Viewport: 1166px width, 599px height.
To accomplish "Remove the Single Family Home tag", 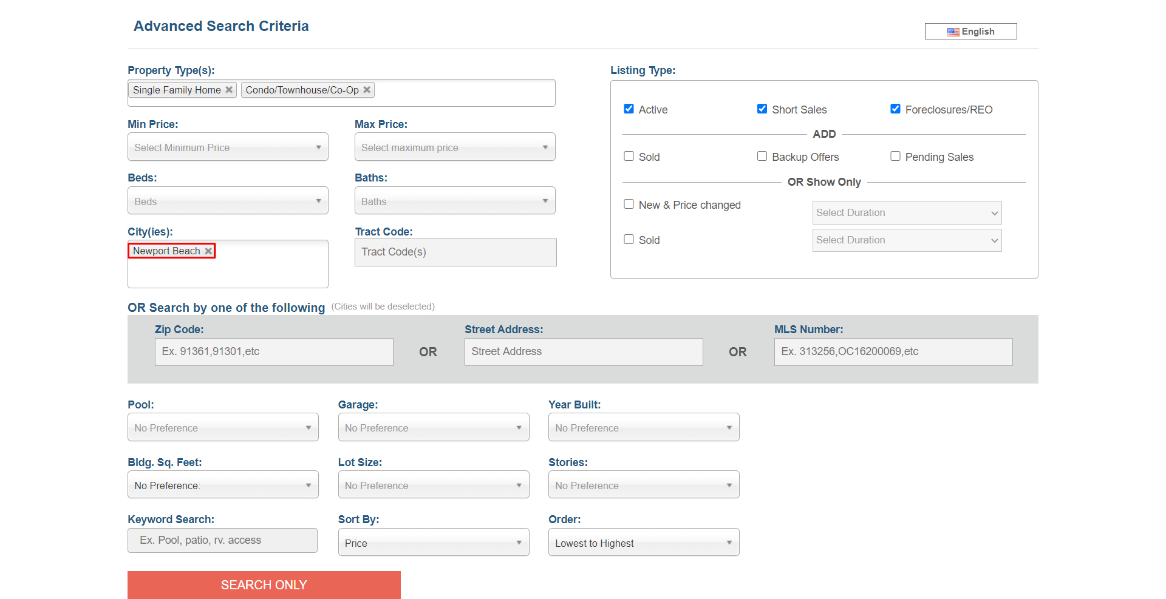I will pyautogui.click(x=229, y=90).
